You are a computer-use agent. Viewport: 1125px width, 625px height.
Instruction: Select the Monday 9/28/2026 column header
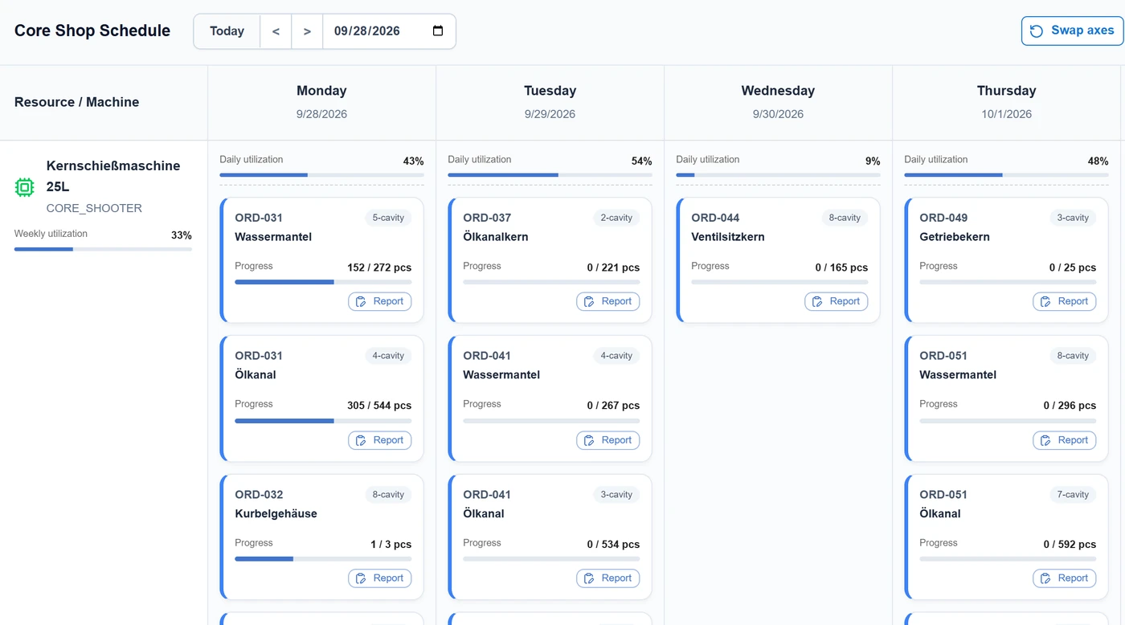tap(321, 102)
